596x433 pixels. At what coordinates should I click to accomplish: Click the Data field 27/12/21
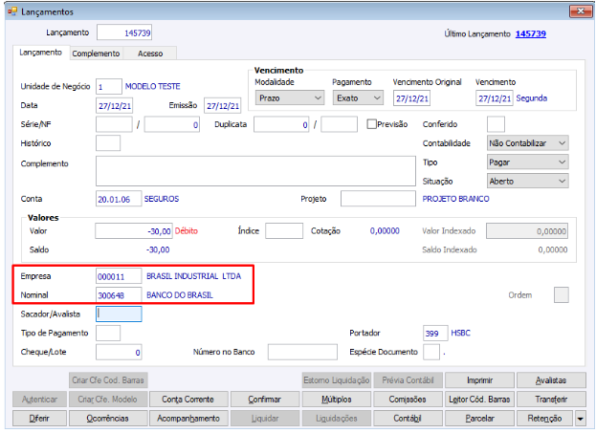115,105
